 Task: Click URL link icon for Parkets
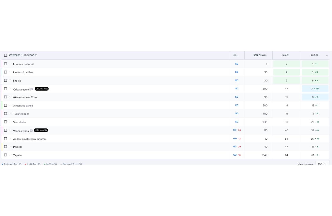[x=235, y=147]
